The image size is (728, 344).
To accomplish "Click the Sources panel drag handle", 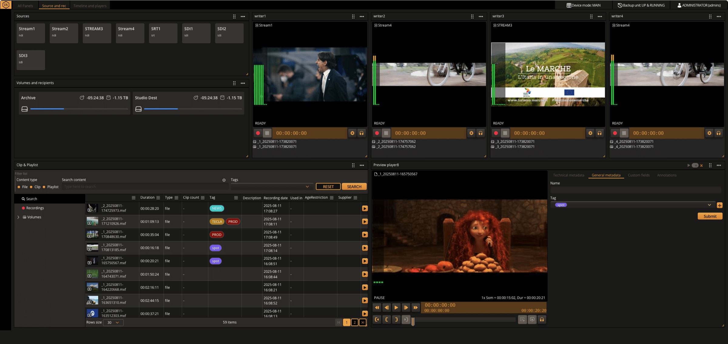I will click(234, 16).
